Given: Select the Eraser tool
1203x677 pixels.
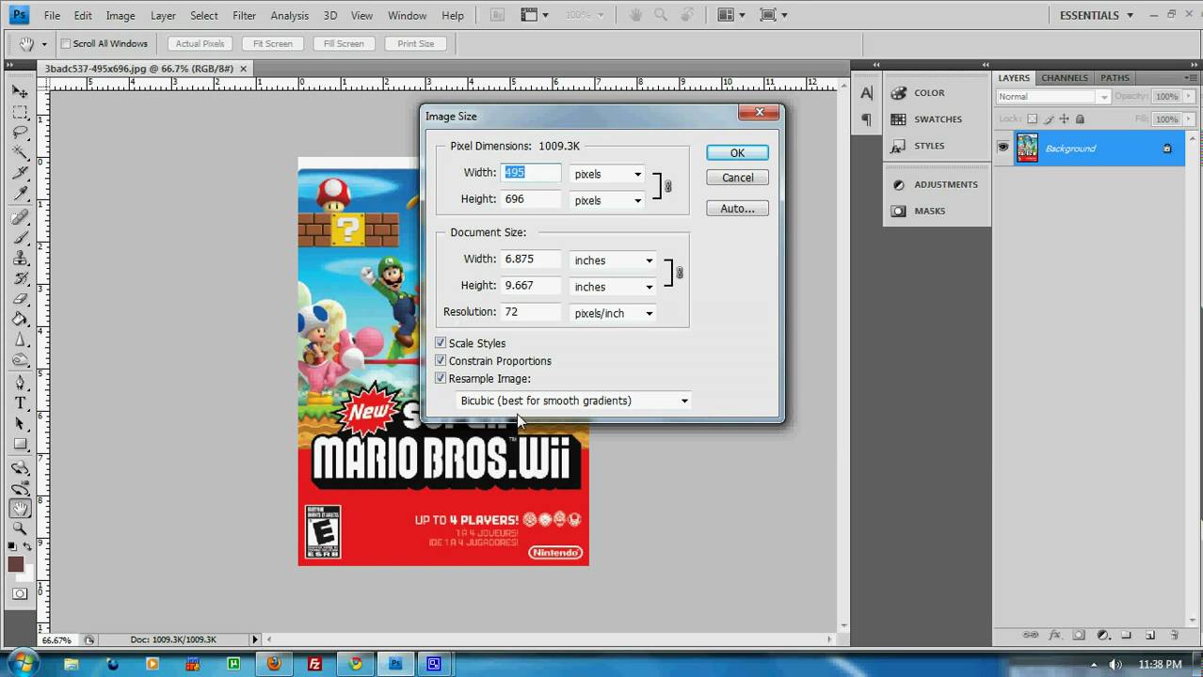Looking at the screenshot, I should [20, 299].
